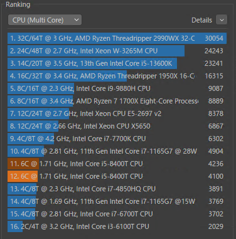Click the score value 8889
The height and width of the screenshot is (239, 236).
pos(216,101)
